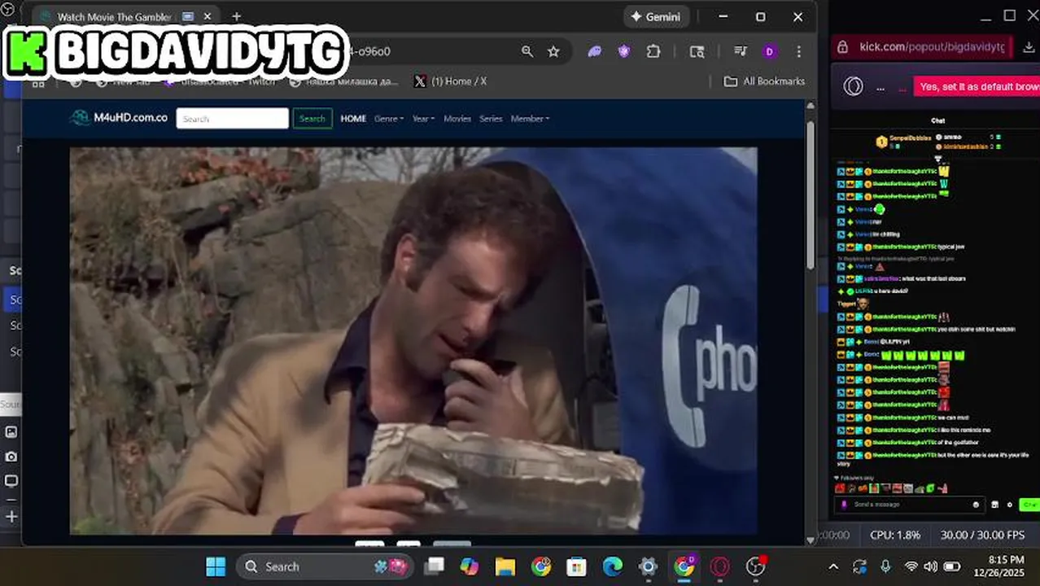
Task: Open the Series menu item
Action: pos(491,118)
